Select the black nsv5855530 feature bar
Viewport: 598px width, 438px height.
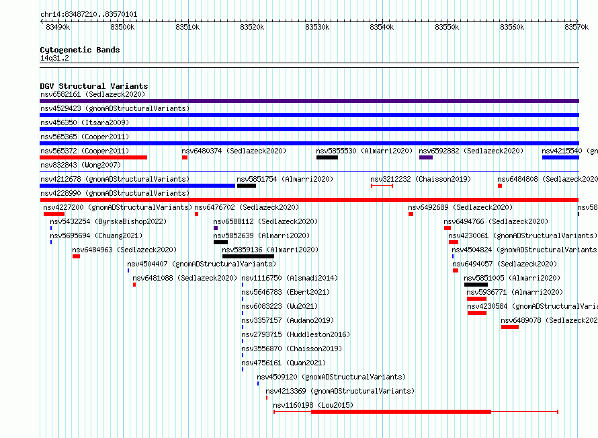click(x=327, y=157)
